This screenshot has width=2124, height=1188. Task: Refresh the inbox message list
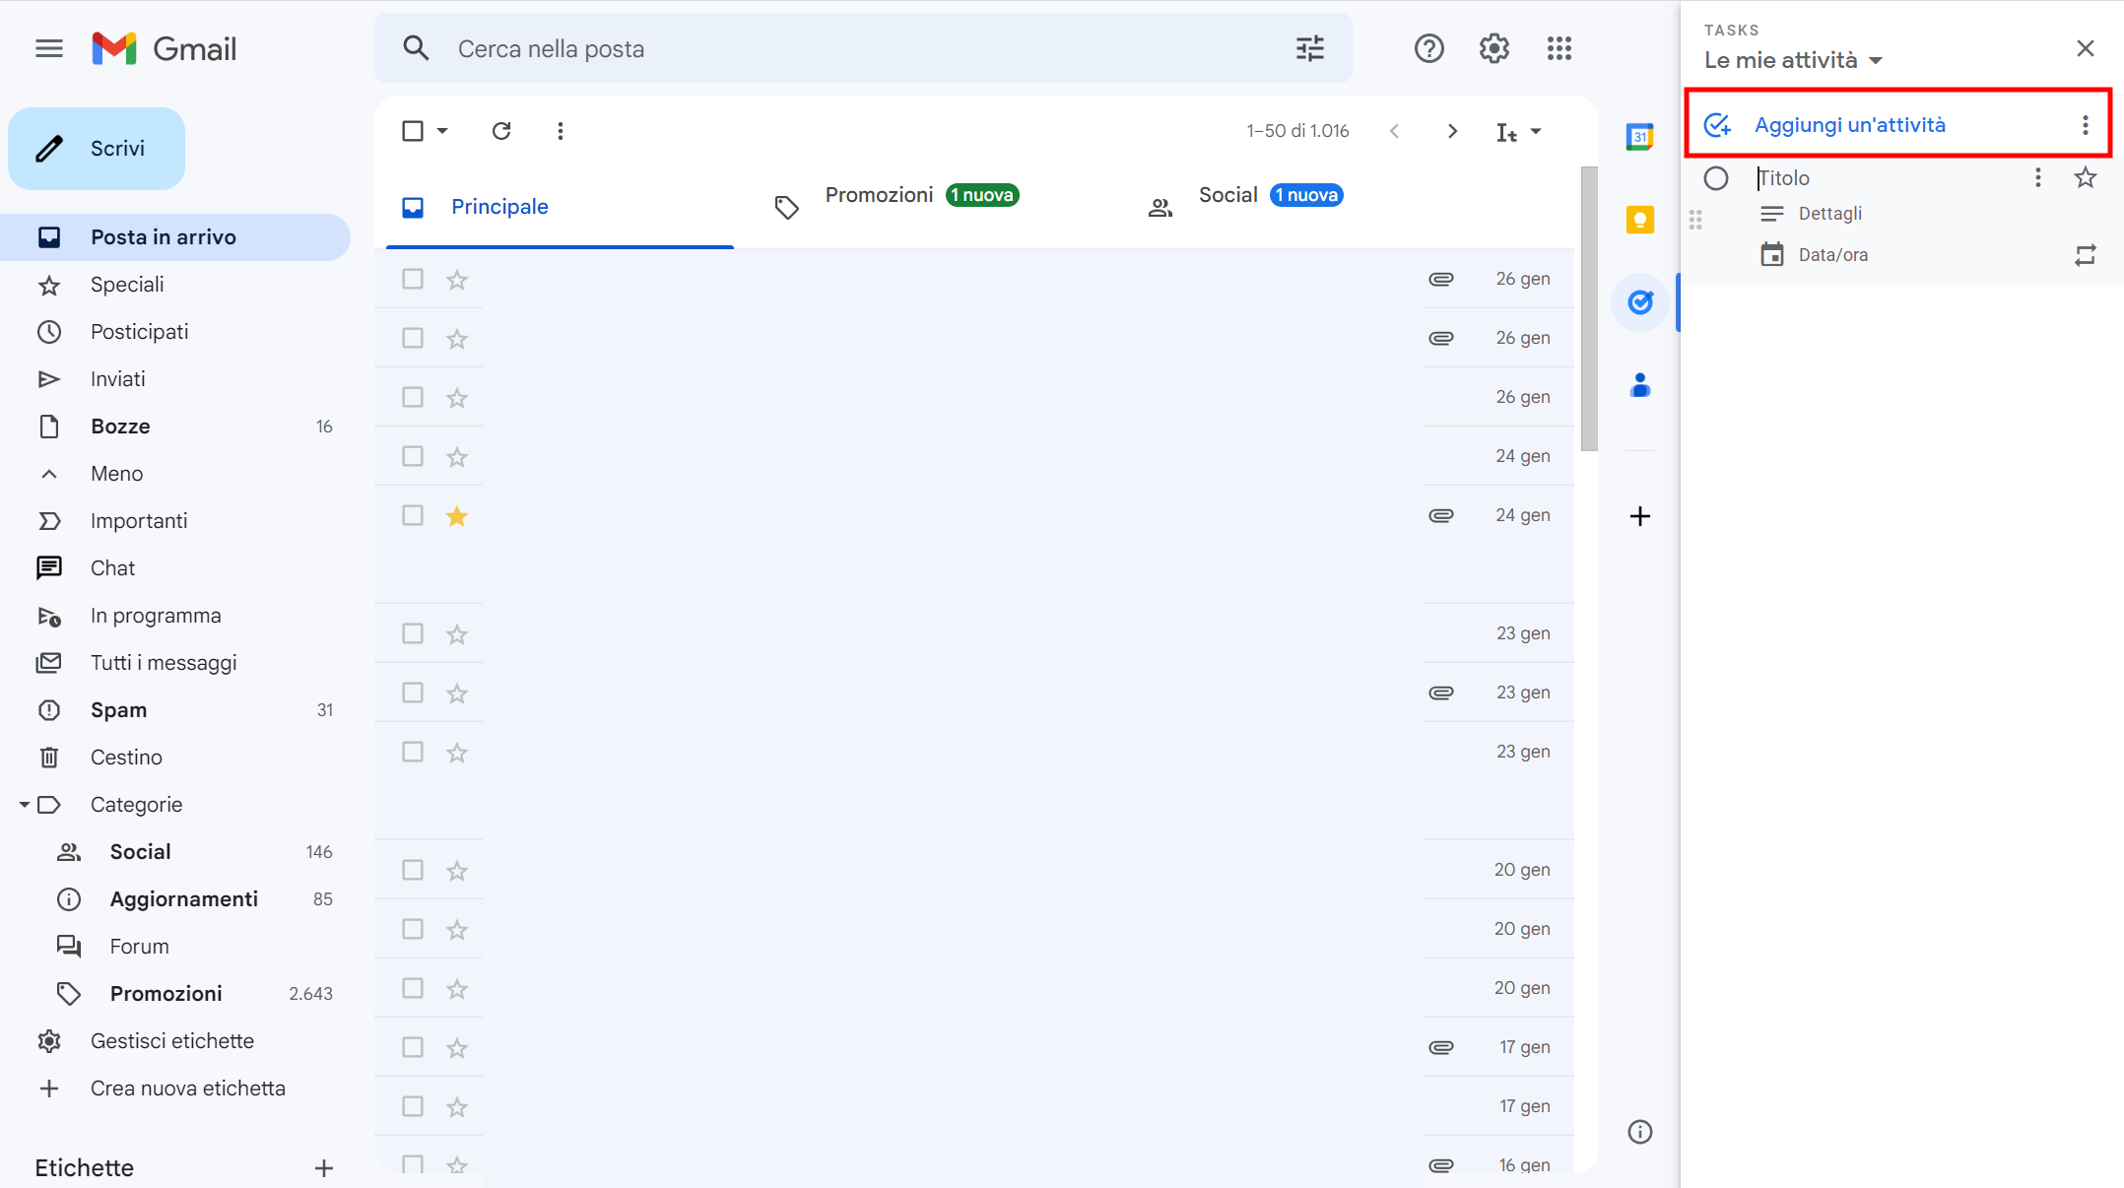coord(501,131)
